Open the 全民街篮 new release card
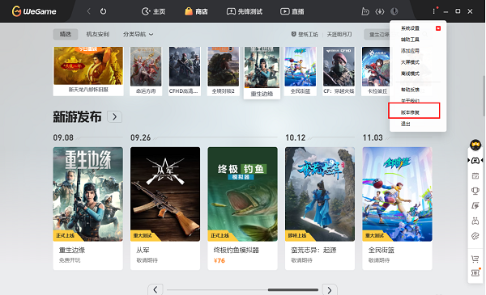The image size is (486, 295). tap(397, 208)
